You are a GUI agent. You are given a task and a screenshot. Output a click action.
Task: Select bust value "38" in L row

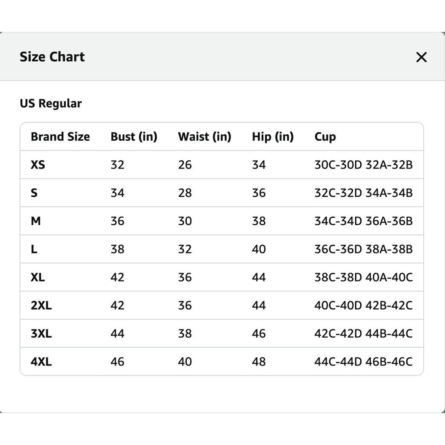coord(117,249)
